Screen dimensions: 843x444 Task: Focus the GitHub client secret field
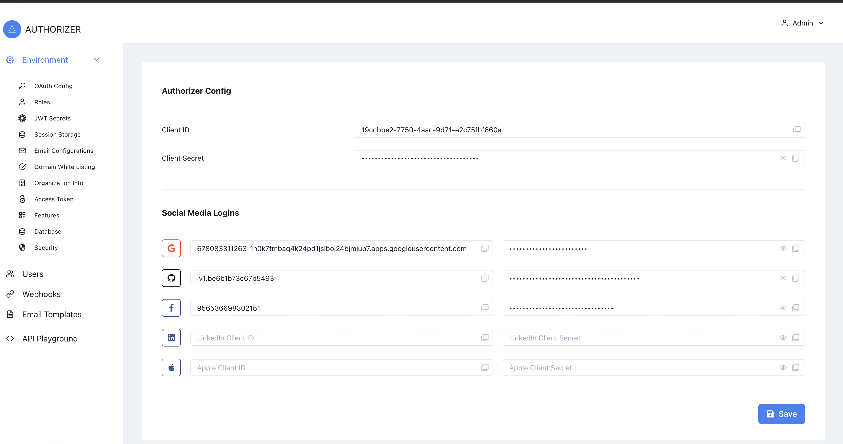[654, 278]
